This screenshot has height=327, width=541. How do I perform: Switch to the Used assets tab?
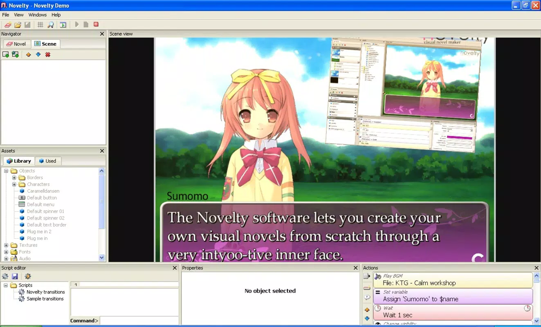pyautogui.click(x=47, y=161)
